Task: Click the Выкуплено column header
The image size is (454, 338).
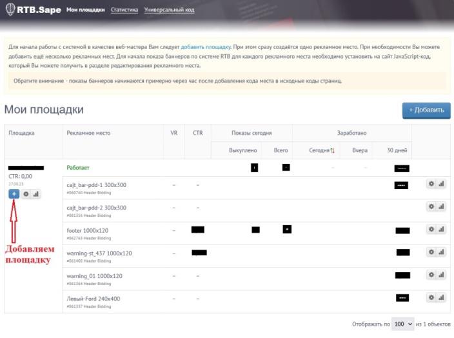Action: (242, 150)
